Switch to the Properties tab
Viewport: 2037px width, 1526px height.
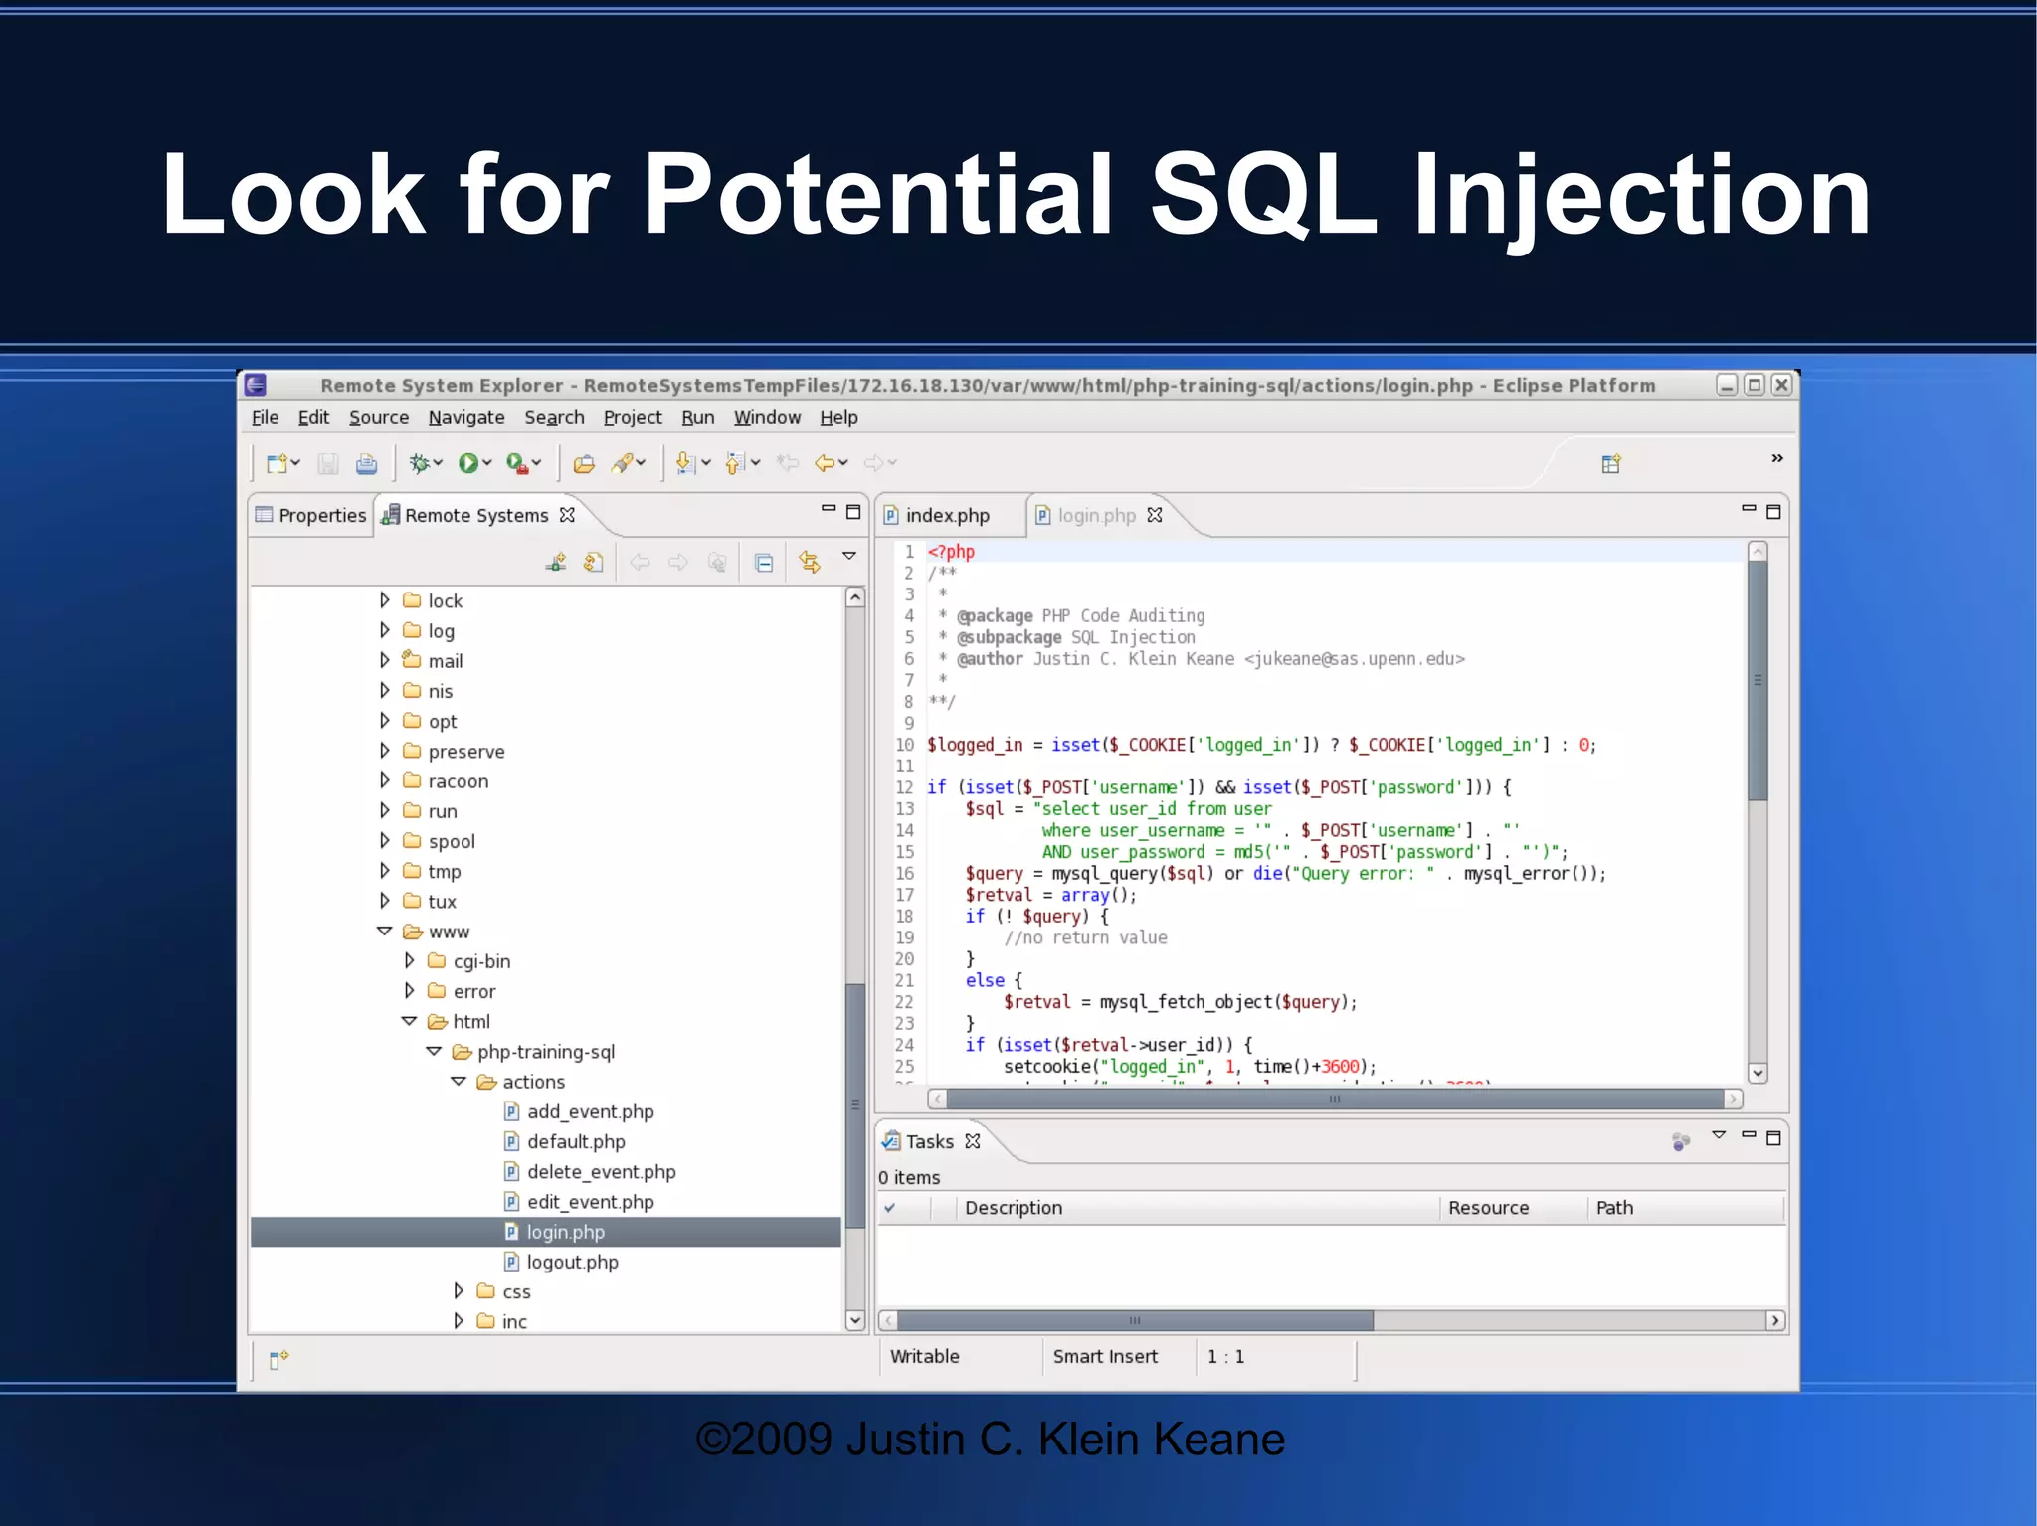click(x=311, y=515)
